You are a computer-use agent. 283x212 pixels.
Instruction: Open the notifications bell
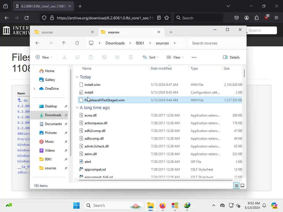(x=264, y=205)
